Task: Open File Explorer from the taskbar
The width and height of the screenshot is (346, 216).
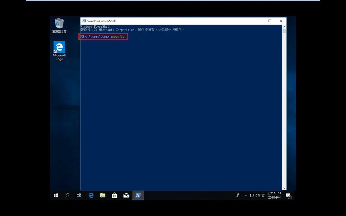Action: point(103,195)
